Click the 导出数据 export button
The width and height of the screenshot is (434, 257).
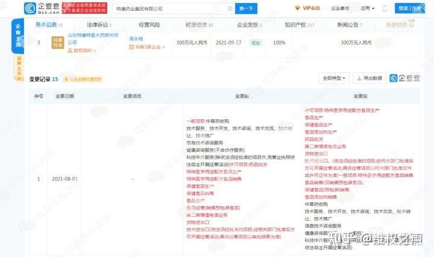coord(370,78)
